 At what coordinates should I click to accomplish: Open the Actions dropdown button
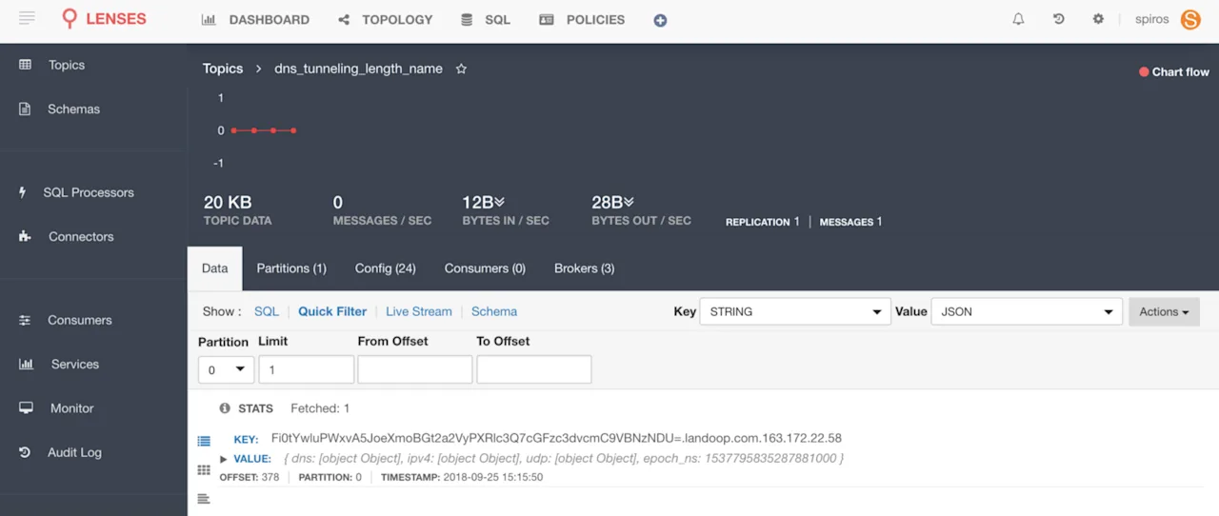click(x=1164, y=311)
